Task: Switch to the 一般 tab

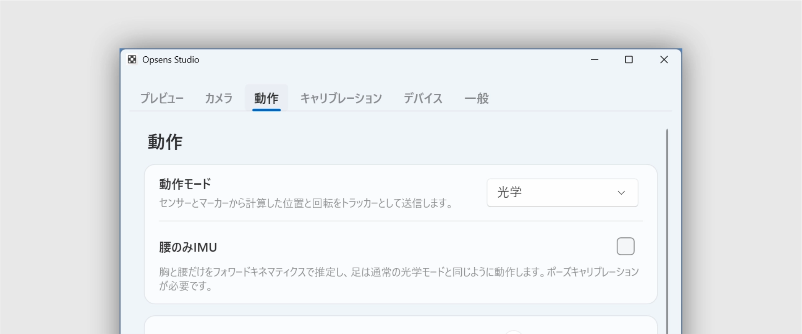Action: (x=476, y=98)
